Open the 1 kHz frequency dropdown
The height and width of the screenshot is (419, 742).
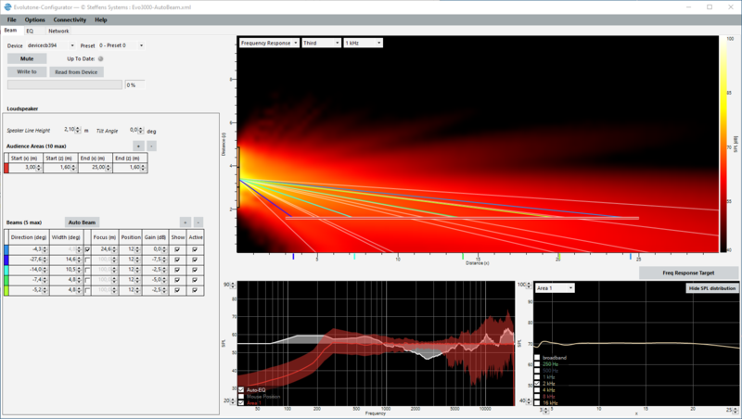click(x=363, y=43)
